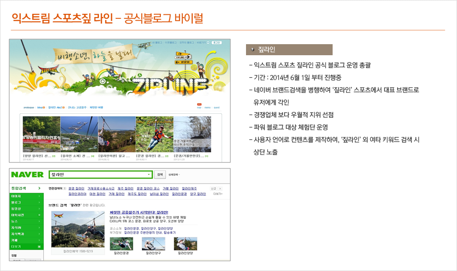Screen dimensions: 457x271
Task: Select the 블로그 search category
Action: point(27,202)
